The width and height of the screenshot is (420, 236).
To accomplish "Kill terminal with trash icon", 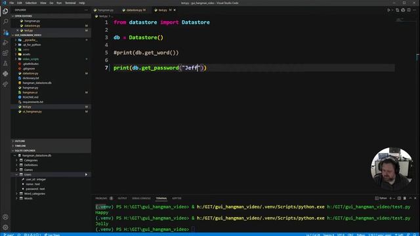I will pos(405,198).
